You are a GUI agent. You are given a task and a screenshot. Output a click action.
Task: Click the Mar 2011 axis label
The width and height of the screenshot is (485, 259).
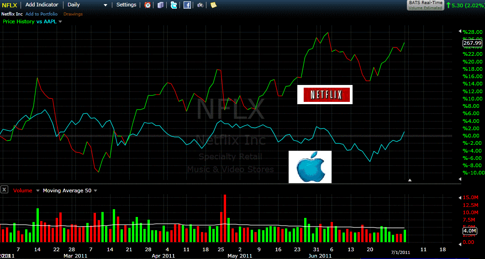coord(76,256)
